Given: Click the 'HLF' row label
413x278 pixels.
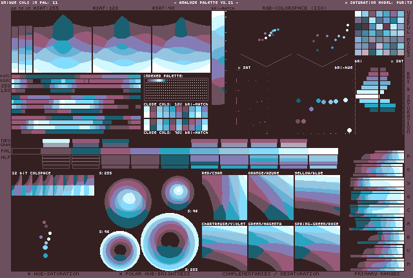Looking at the screenshot, I should coord(6,158).
